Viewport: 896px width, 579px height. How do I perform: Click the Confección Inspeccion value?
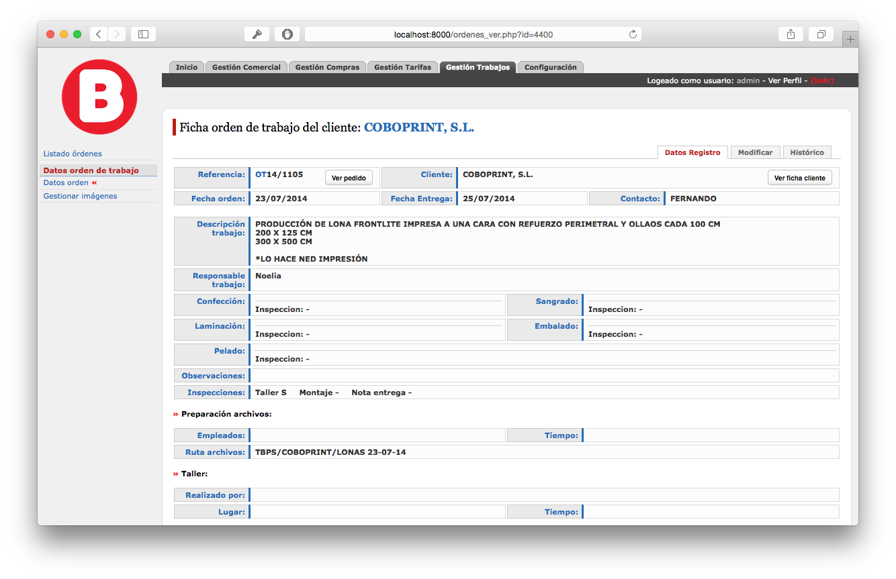pyautogui.click(x=282, y=309)
